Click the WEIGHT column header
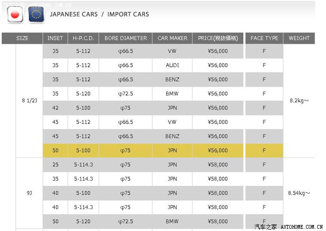The width and height of the screenshot is (326, 231). [299, 38]
